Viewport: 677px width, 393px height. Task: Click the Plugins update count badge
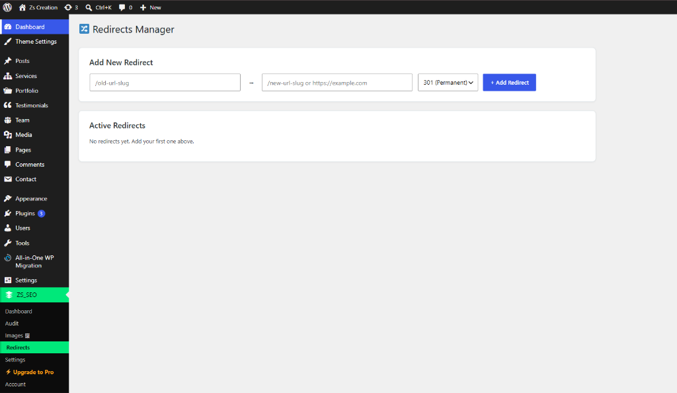(41, 213)
